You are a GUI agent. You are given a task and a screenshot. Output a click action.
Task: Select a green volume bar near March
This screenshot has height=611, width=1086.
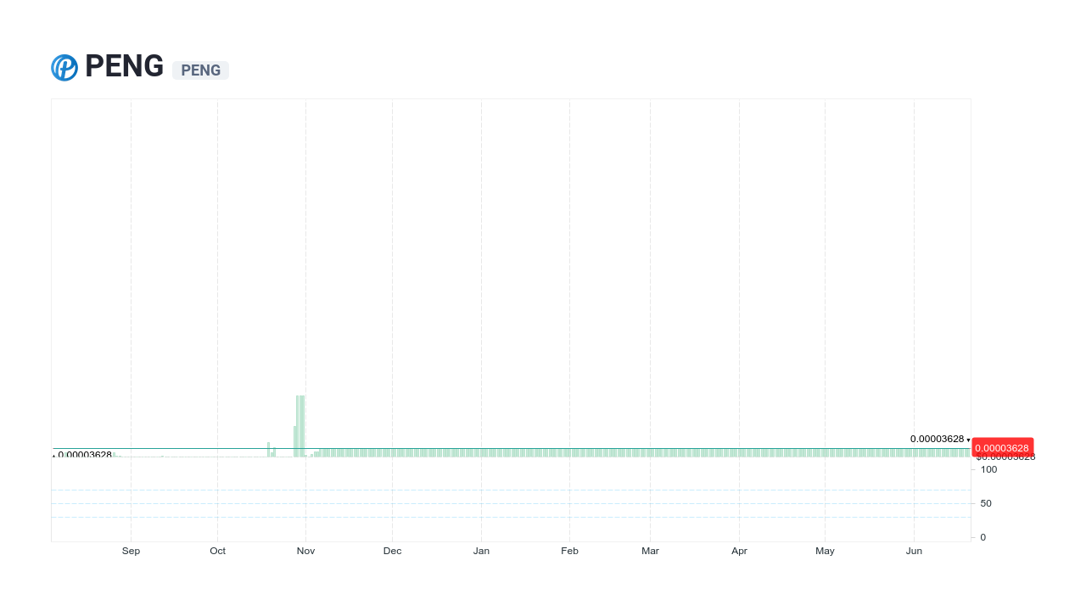tap(651, 452)
